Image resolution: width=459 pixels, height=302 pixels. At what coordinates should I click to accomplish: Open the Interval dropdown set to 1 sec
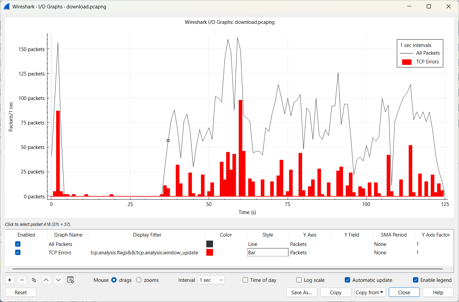pyautogui.click(x=211, y=280)
